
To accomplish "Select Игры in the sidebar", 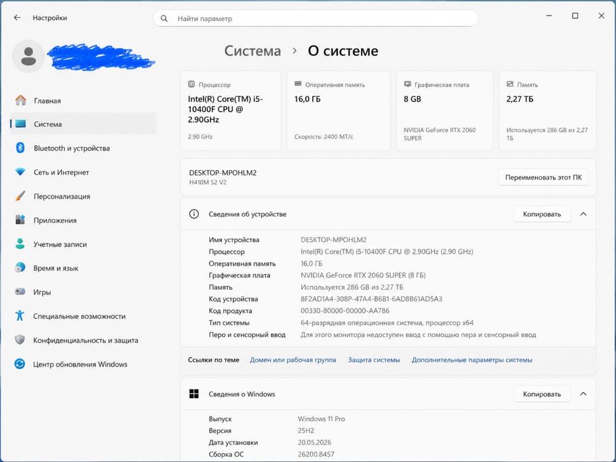I will [x=83, y=292].
